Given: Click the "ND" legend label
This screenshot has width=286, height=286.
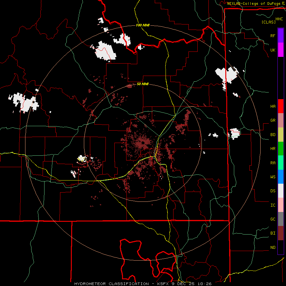Looking at the screenshot, I should (x=273, y=247).
